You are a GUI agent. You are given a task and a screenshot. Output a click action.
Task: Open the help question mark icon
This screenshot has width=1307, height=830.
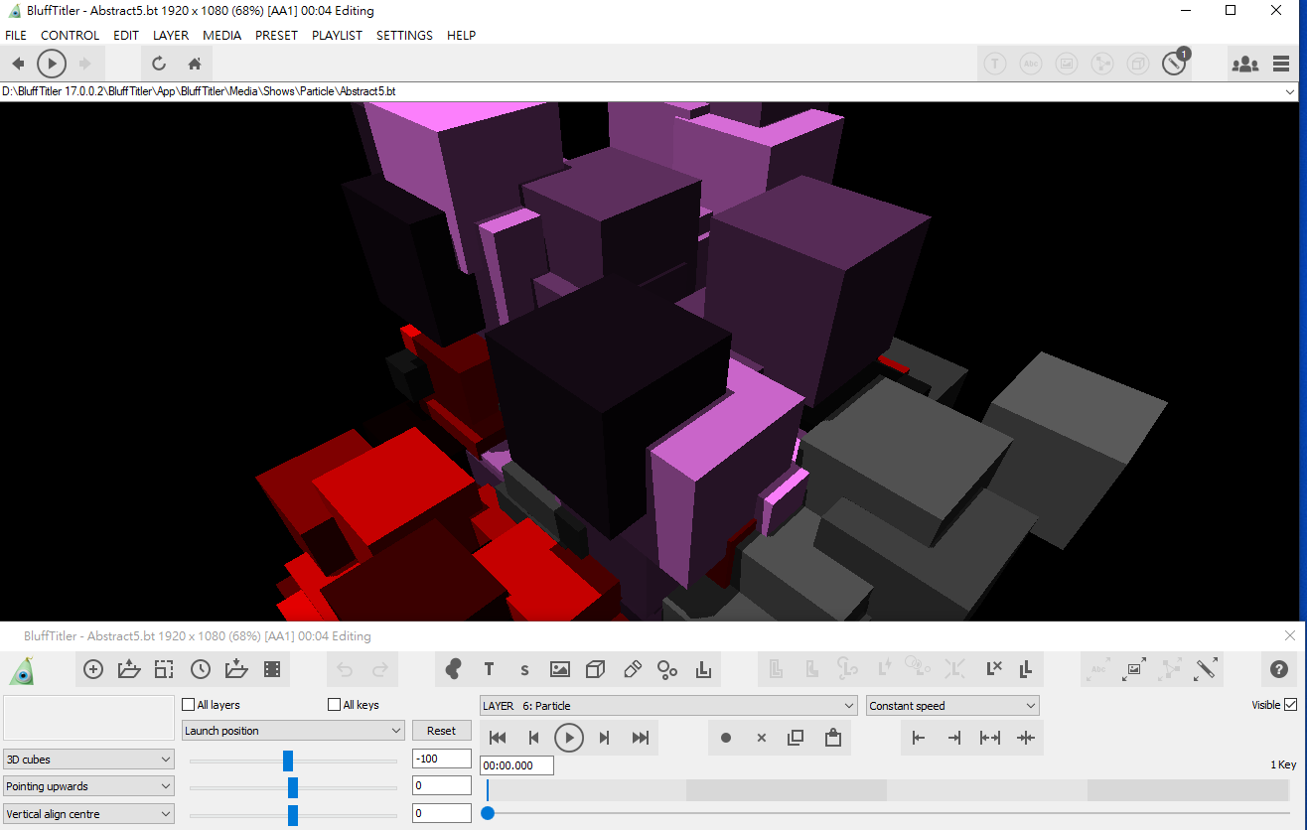(1279, 669)
